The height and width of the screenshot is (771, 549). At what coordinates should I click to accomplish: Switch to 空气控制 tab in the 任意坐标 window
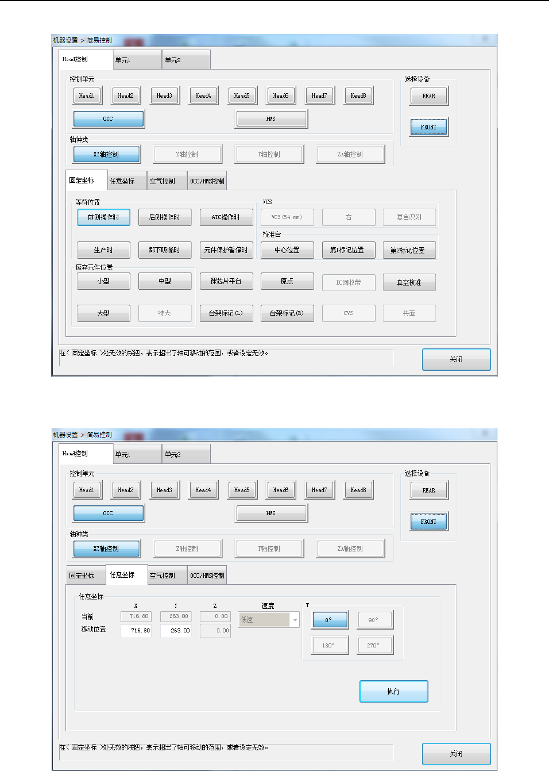click(167, 576)
